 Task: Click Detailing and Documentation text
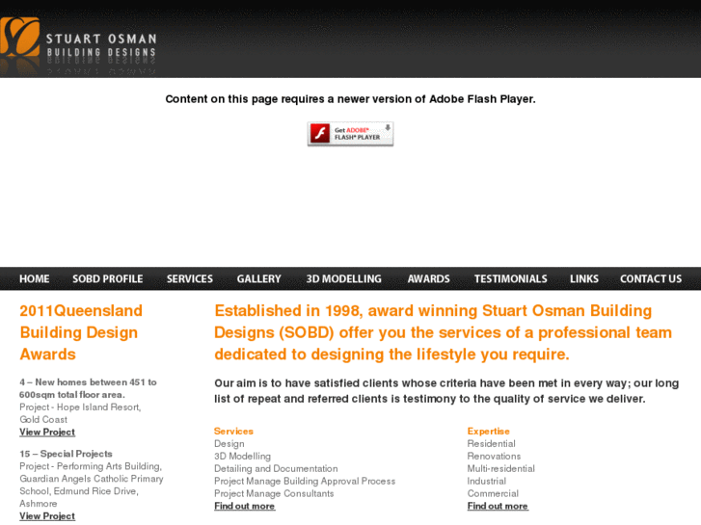(x=276, y=469)
